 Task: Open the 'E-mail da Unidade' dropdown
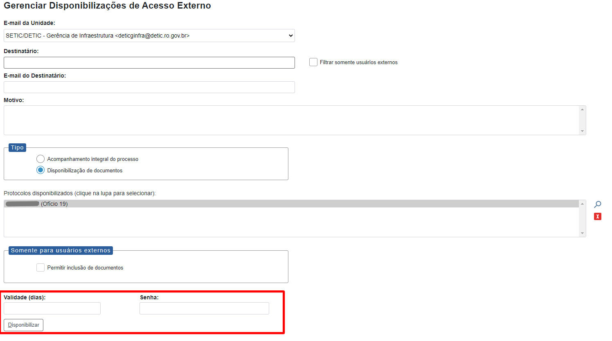click(149, 36)
